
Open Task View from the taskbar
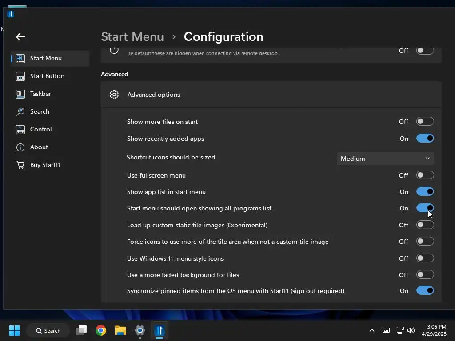coord(81,330)
